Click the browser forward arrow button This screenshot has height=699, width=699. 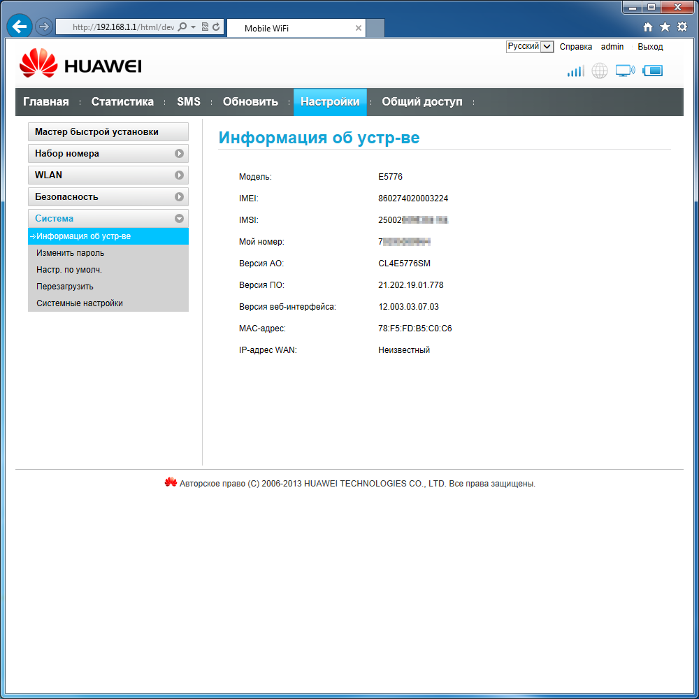point(43,27)
